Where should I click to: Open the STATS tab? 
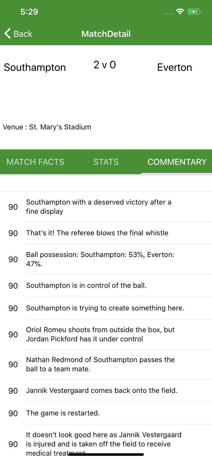106,162
